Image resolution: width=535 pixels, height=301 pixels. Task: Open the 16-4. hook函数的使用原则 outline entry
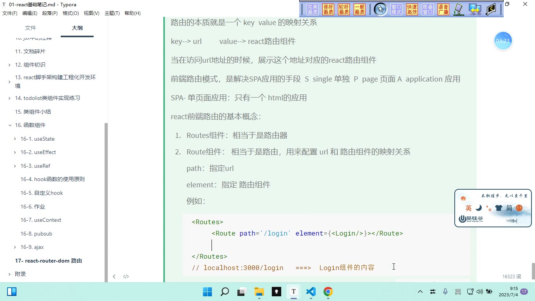coord(53,180)
